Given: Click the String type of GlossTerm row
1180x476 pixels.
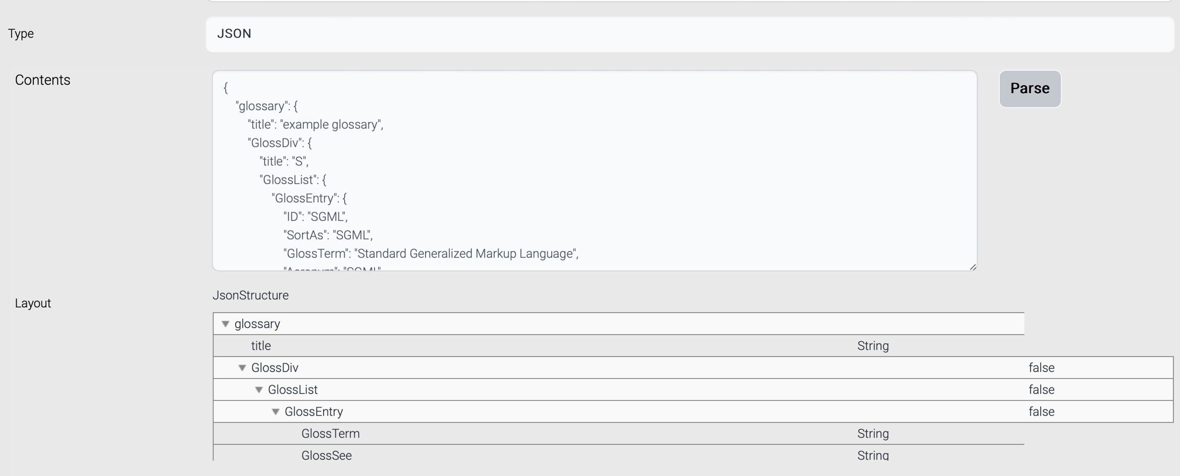Looking at the screenshot, I should tap(873, 434).
